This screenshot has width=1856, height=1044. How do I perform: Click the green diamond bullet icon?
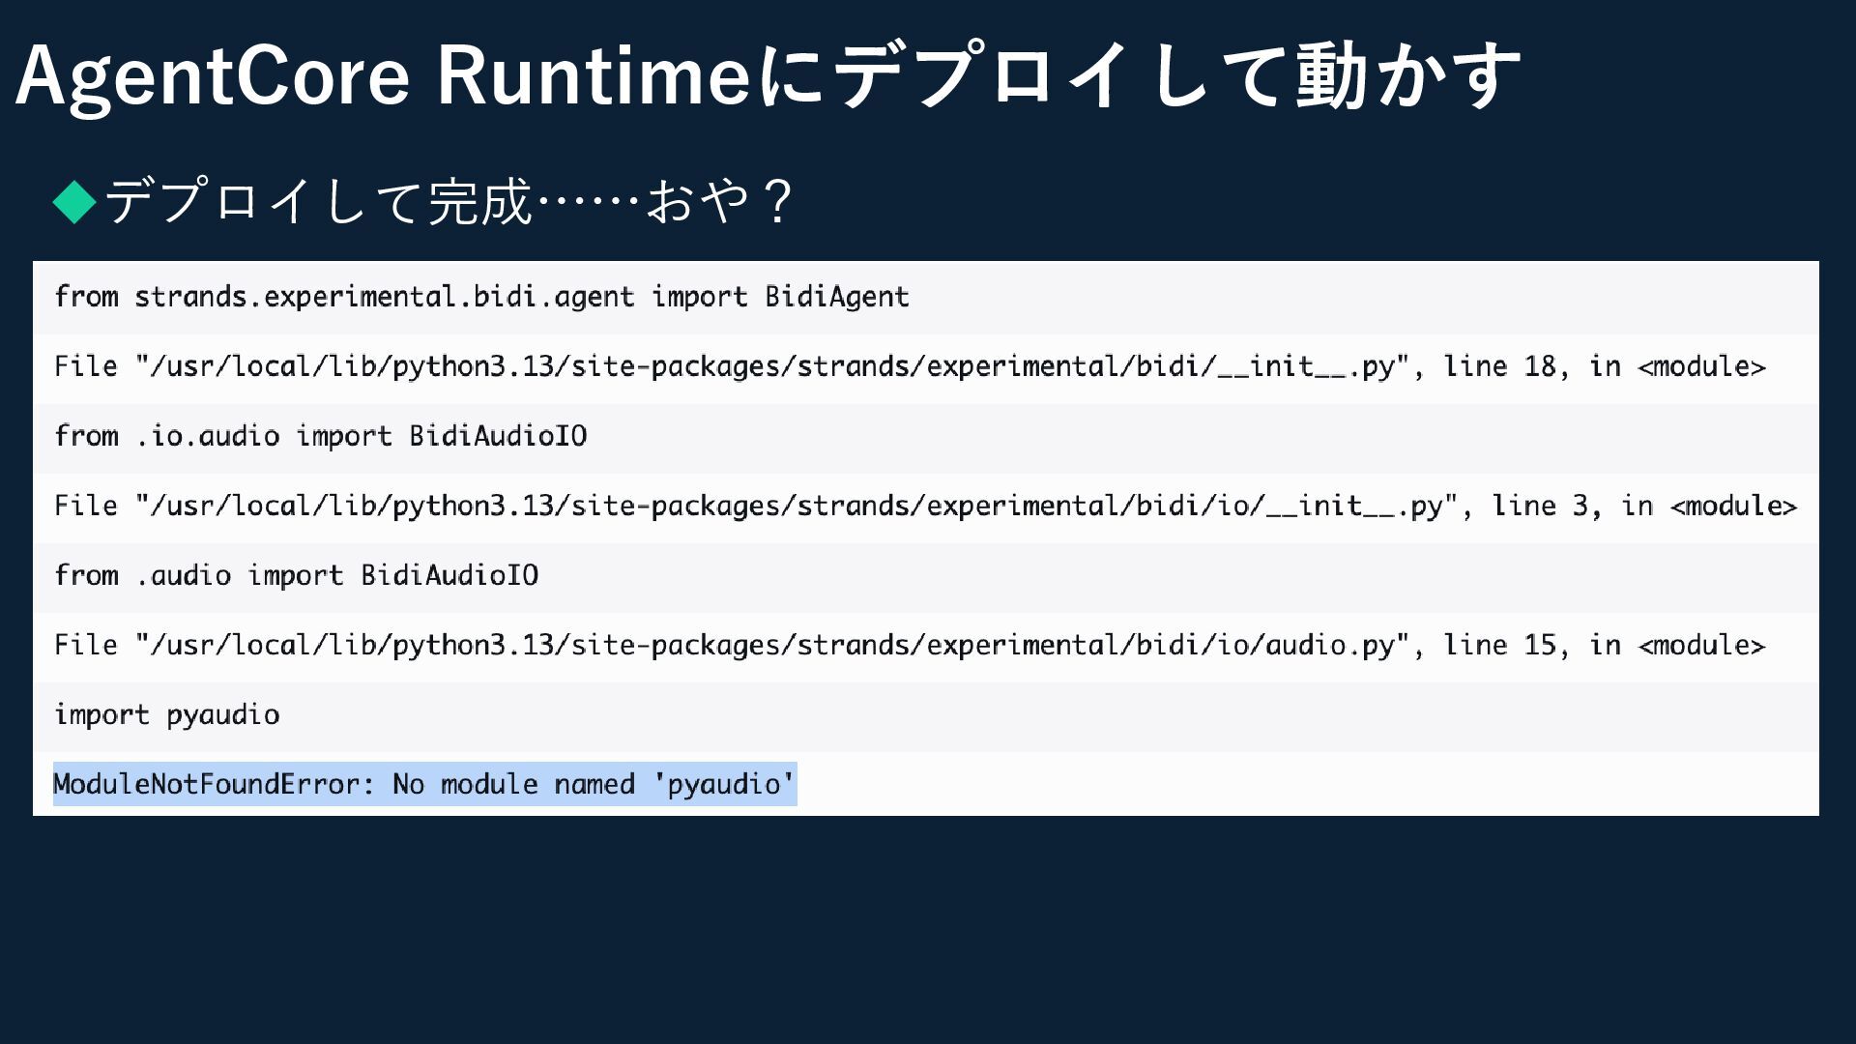point(74,202)
